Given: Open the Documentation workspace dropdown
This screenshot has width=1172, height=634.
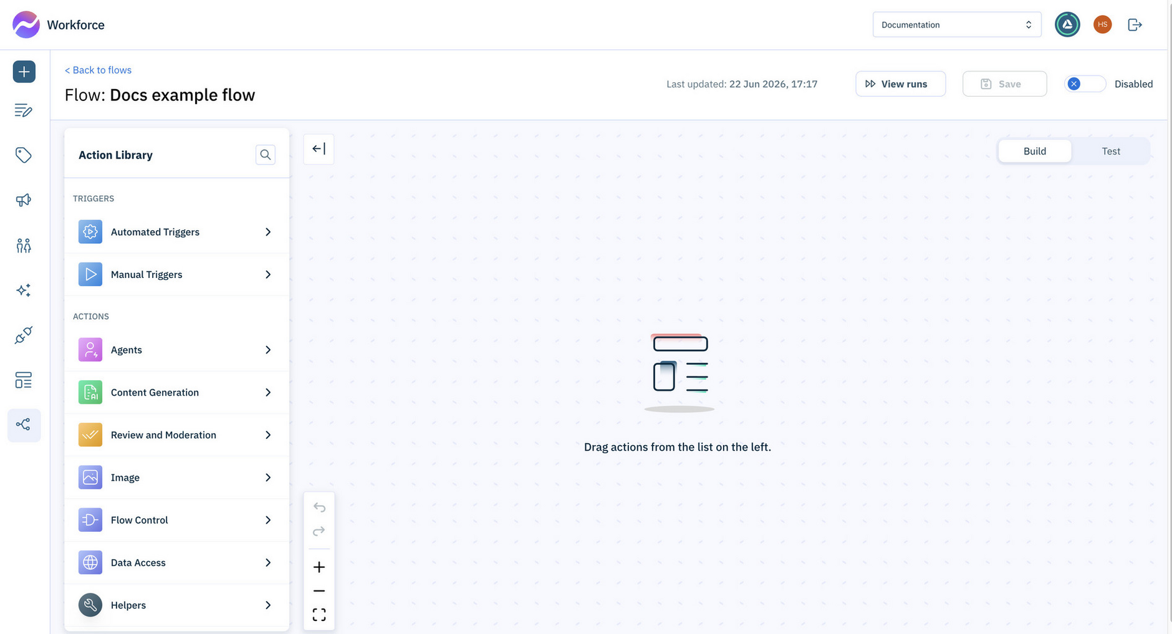Looking at the screenshot, I should (957, 25).
